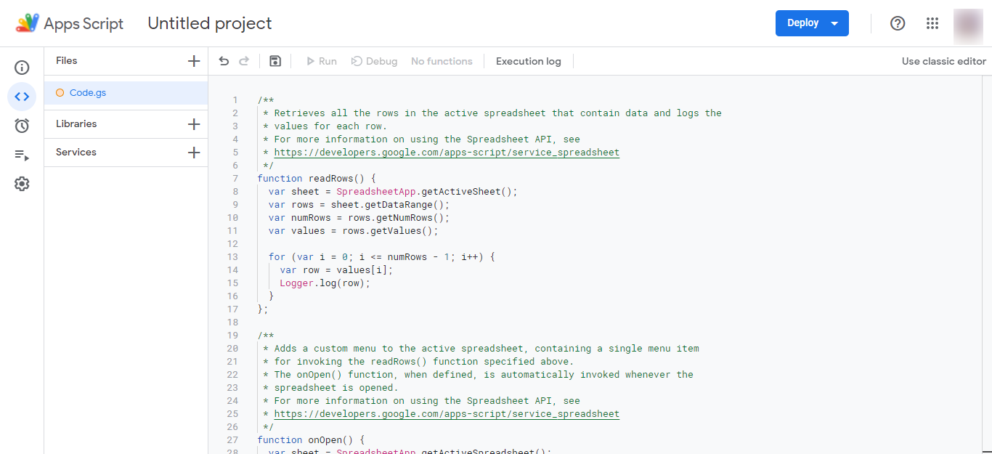
Task: Click the Undo arrow in toolbar
Action: coord(224,61)
